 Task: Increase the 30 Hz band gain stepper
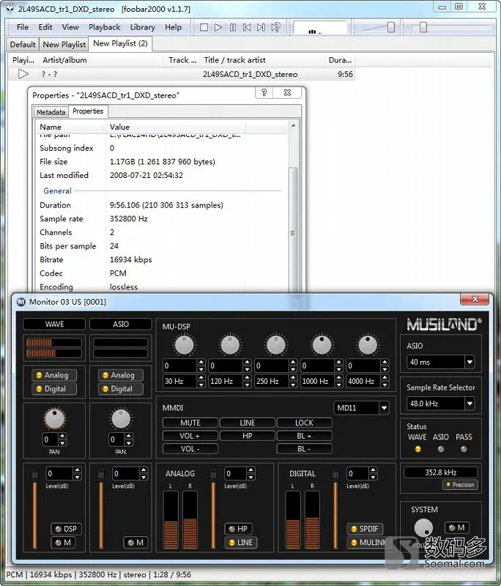pyautogui.click(x=201, y=362)
